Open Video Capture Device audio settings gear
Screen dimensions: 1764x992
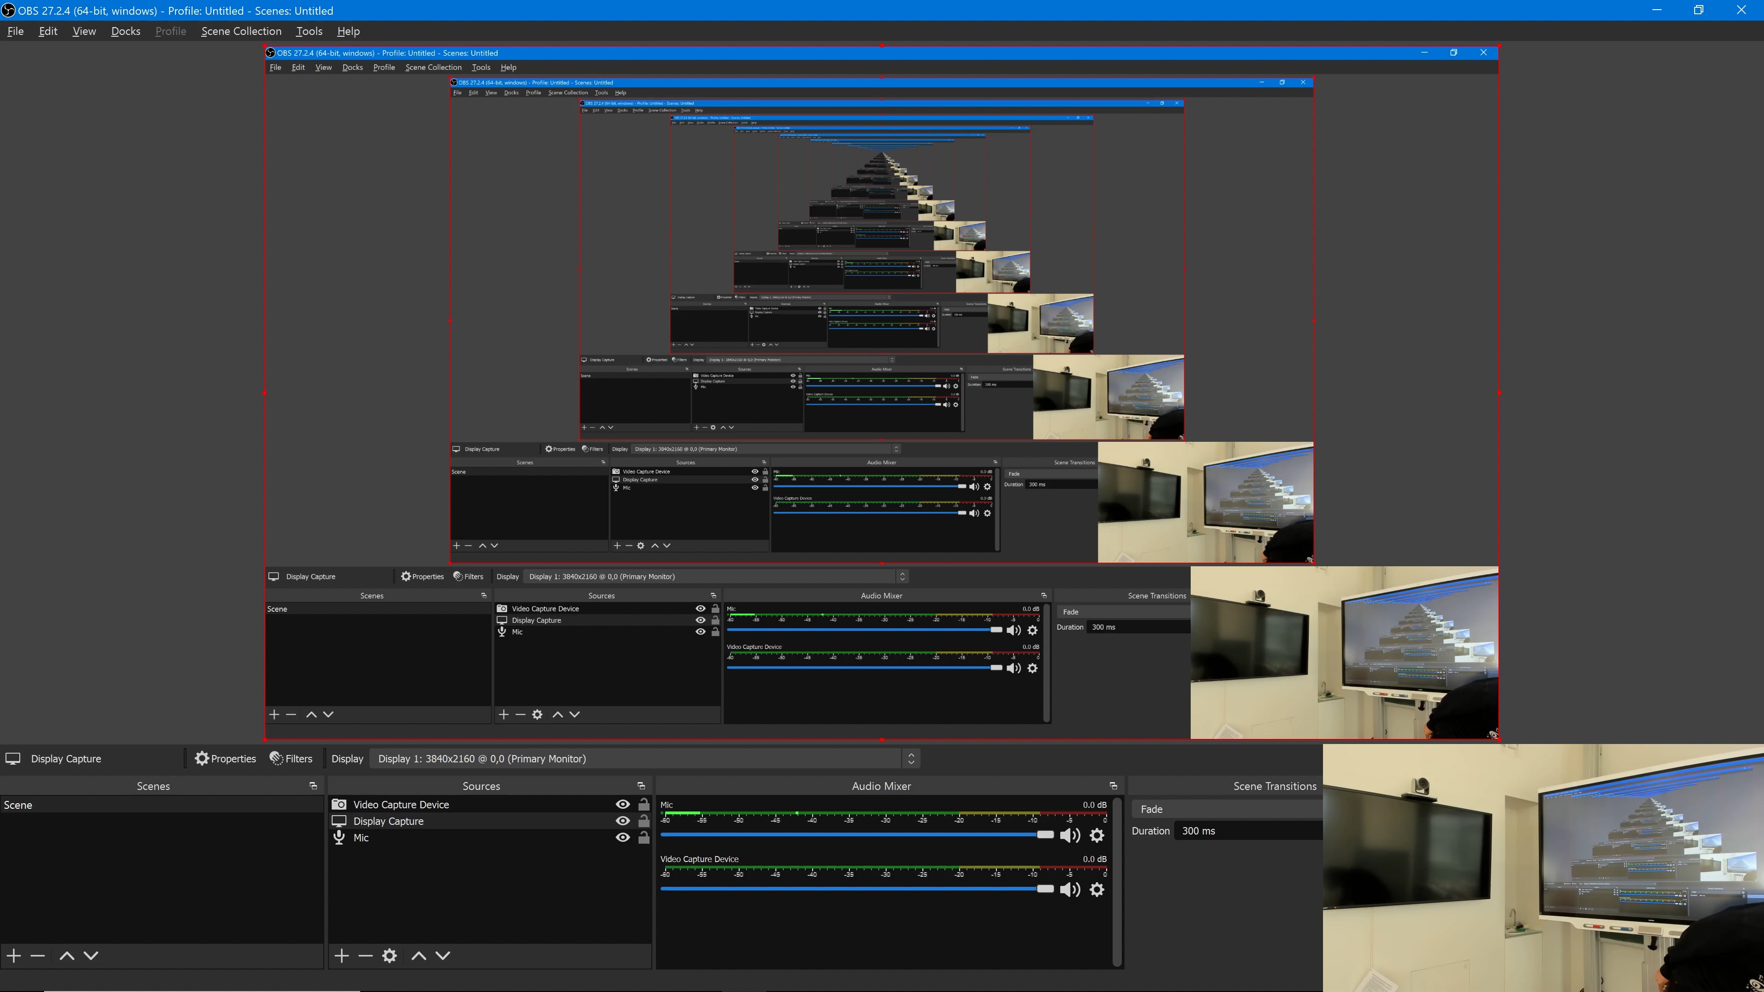1097,889
